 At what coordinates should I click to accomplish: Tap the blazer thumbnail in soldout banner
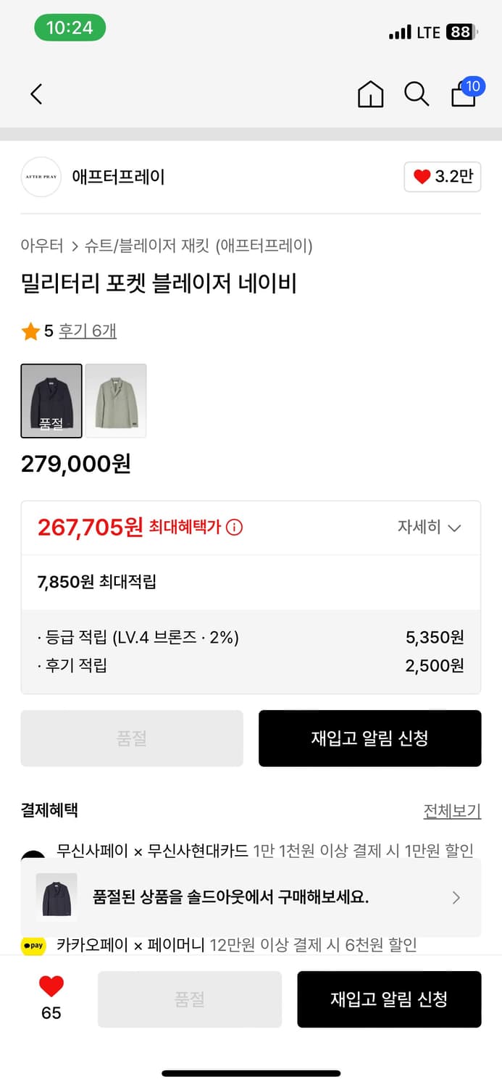[x=57, y=898]
